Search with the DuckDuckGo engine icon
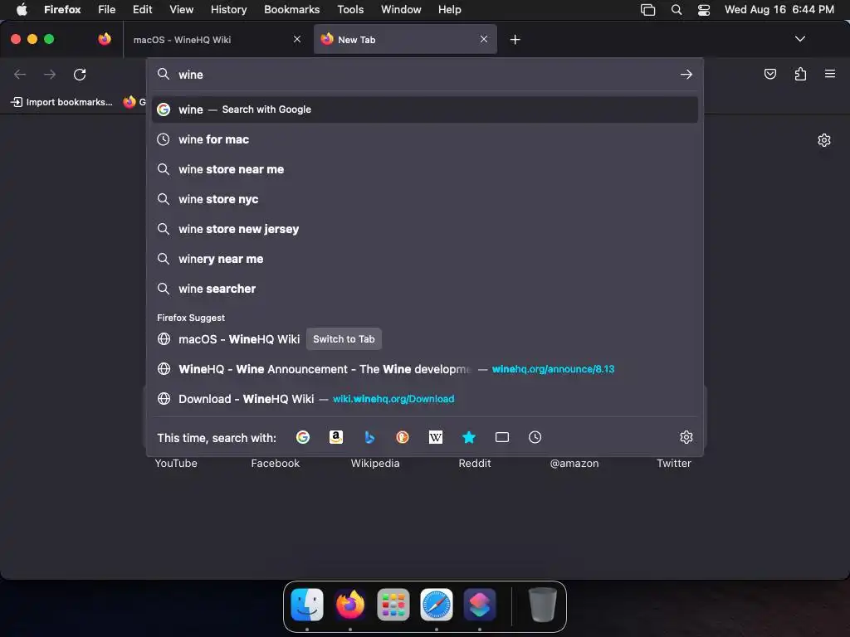This screenshot has height=637, width=850. [403, 437]
